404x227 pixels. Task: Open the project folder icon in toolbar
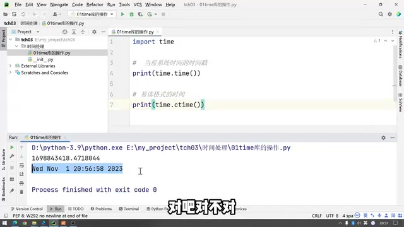6,14
